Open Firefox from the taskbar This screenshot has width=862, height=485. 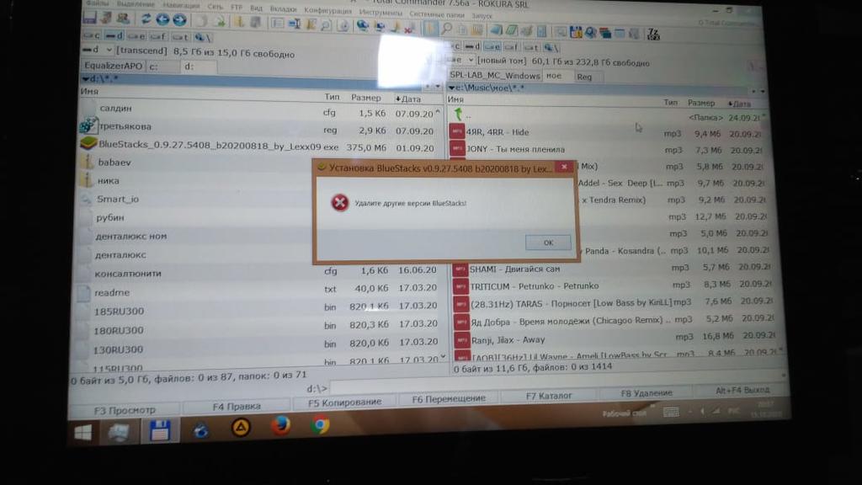[x=280, y=426]
